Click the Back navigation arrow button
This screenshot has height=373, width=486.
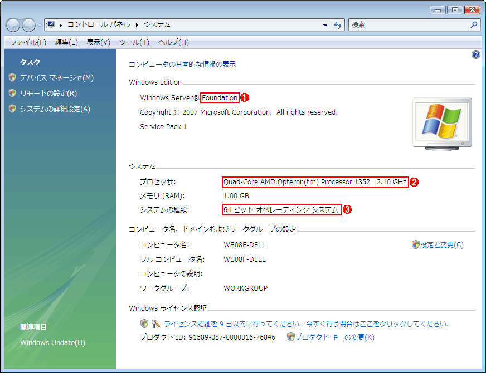(13, 26)
